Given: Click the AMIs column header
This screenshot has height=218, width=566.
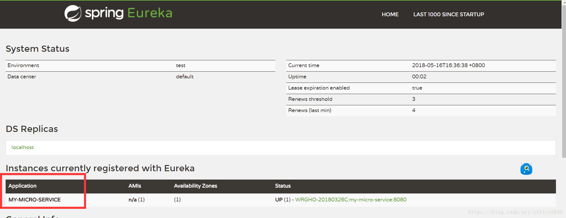Looking at the screenshot, I should [135, 186].
